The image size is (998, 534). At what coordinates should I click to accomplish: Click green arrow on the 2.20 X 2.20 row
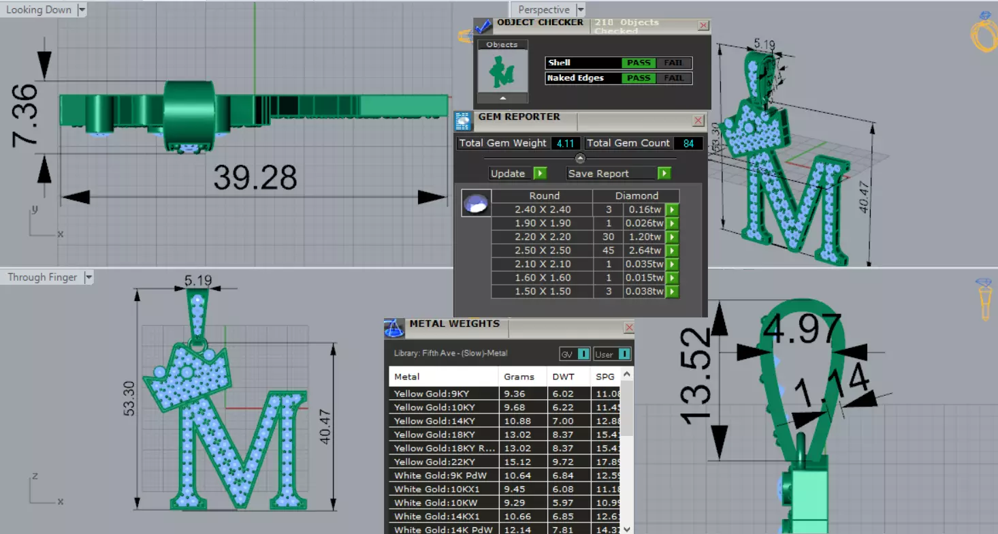point(672,237)
